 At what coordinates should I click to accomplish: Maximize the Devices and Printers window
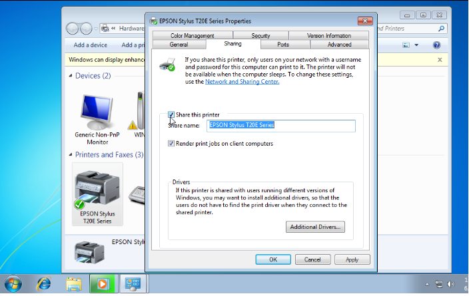pyautogui.click(x=423, y=15)
